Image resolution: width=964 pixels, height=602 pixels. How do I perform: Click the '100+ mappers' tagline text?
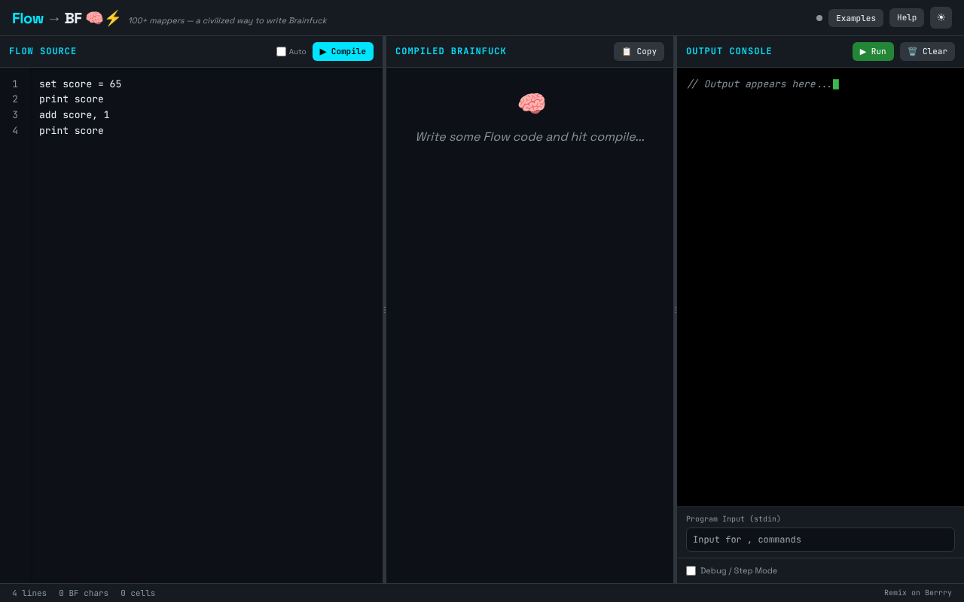pos(227,20)
